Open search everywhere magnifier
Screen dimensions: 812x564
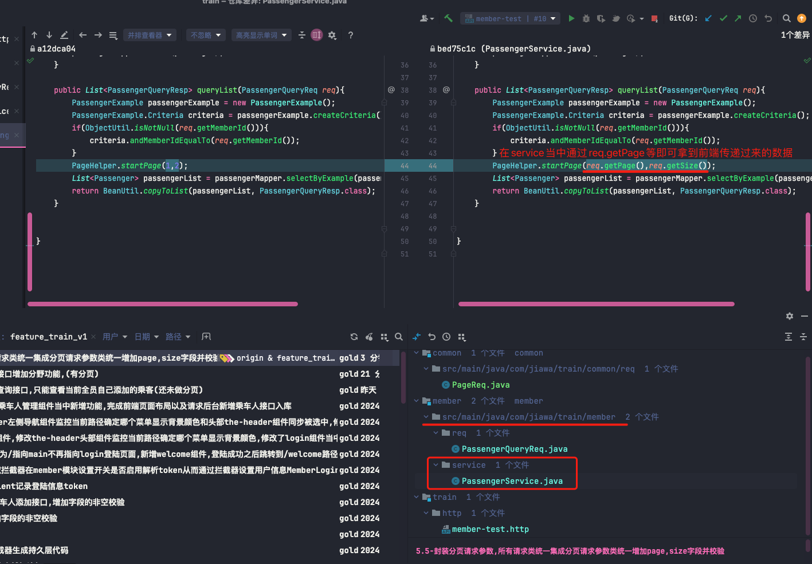787,18
